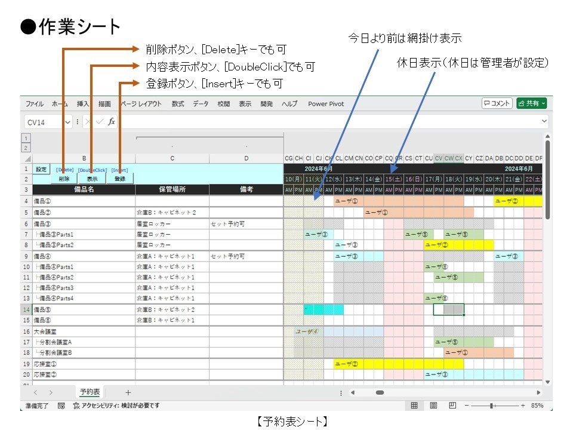Click the Normal view icon in status bar
The width and height of the screenshot is (573, 430).
point(413,405)
